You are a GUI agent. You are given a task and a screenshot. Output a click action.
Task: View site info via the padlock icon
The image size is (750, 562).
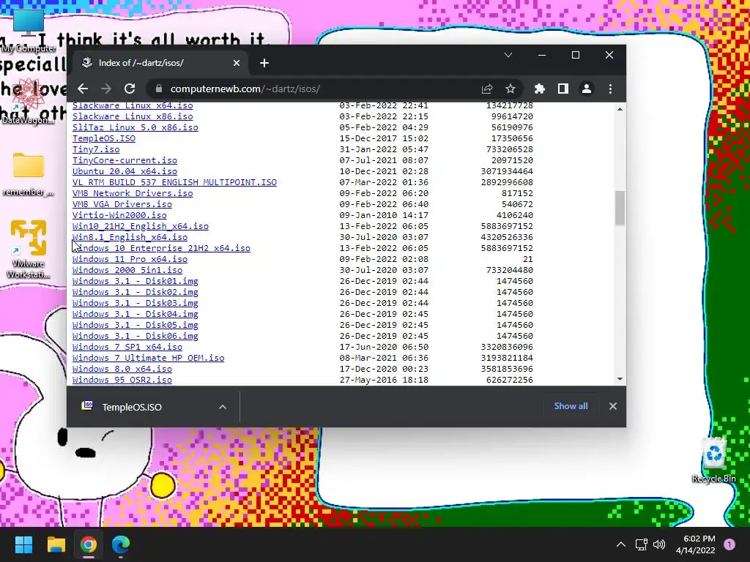coord(159,89)
